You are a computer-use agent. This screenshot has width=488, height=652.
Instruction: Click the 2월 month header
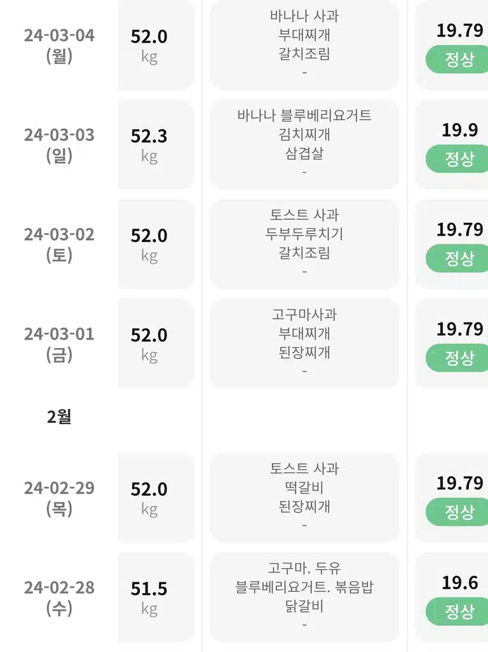coord(59,416)
